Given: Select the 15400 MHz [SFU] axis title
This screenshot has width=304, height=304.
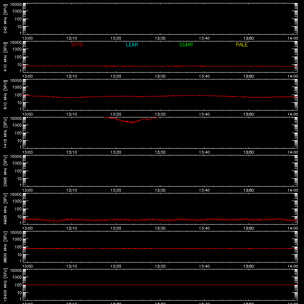Looking at the screenshot, I should (5, 285).
